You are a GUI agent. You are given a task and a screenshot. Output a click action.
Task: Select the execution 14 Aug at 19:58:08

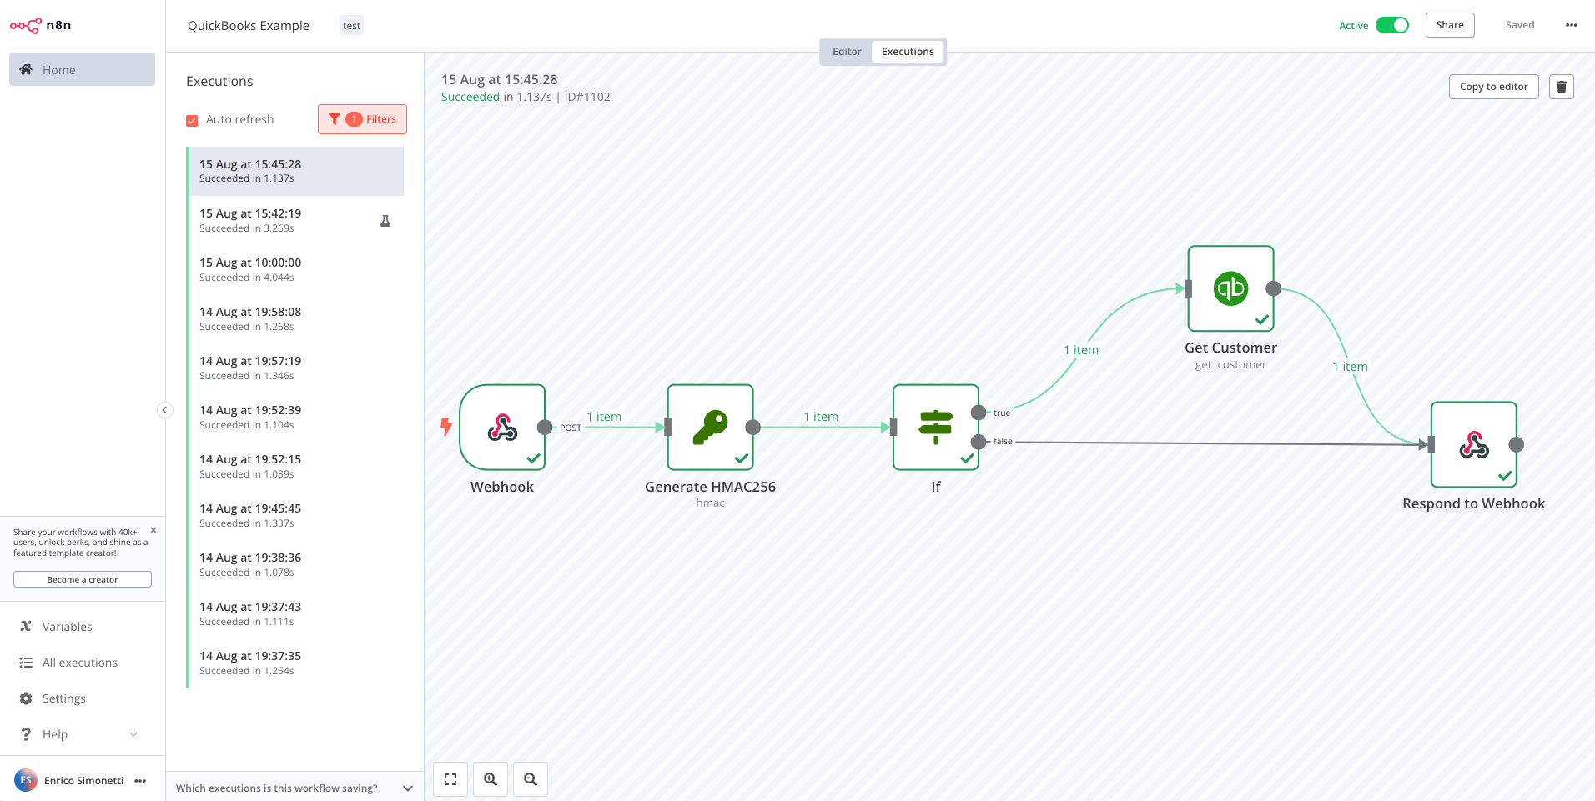(296, 318)
